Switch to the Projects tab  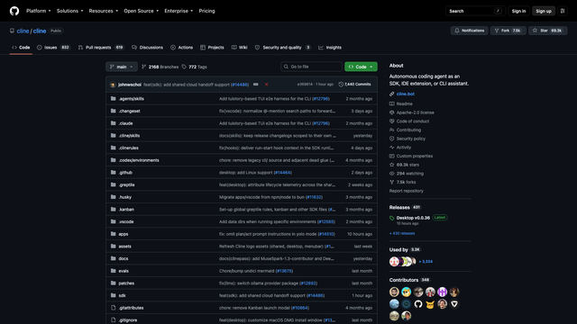[x=212, y=48]
